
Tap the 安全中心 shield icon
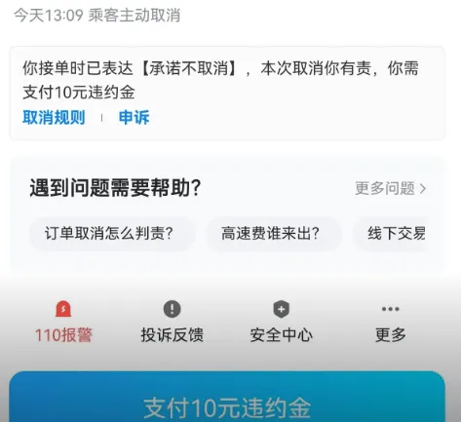point(282,309)
